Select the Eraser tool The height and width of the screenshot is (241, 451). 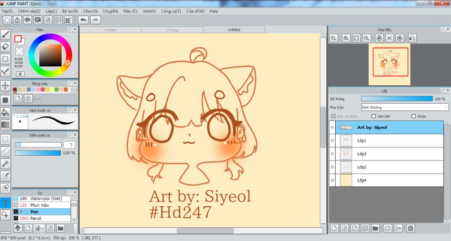pyautogui.click(x=5, y=47)
